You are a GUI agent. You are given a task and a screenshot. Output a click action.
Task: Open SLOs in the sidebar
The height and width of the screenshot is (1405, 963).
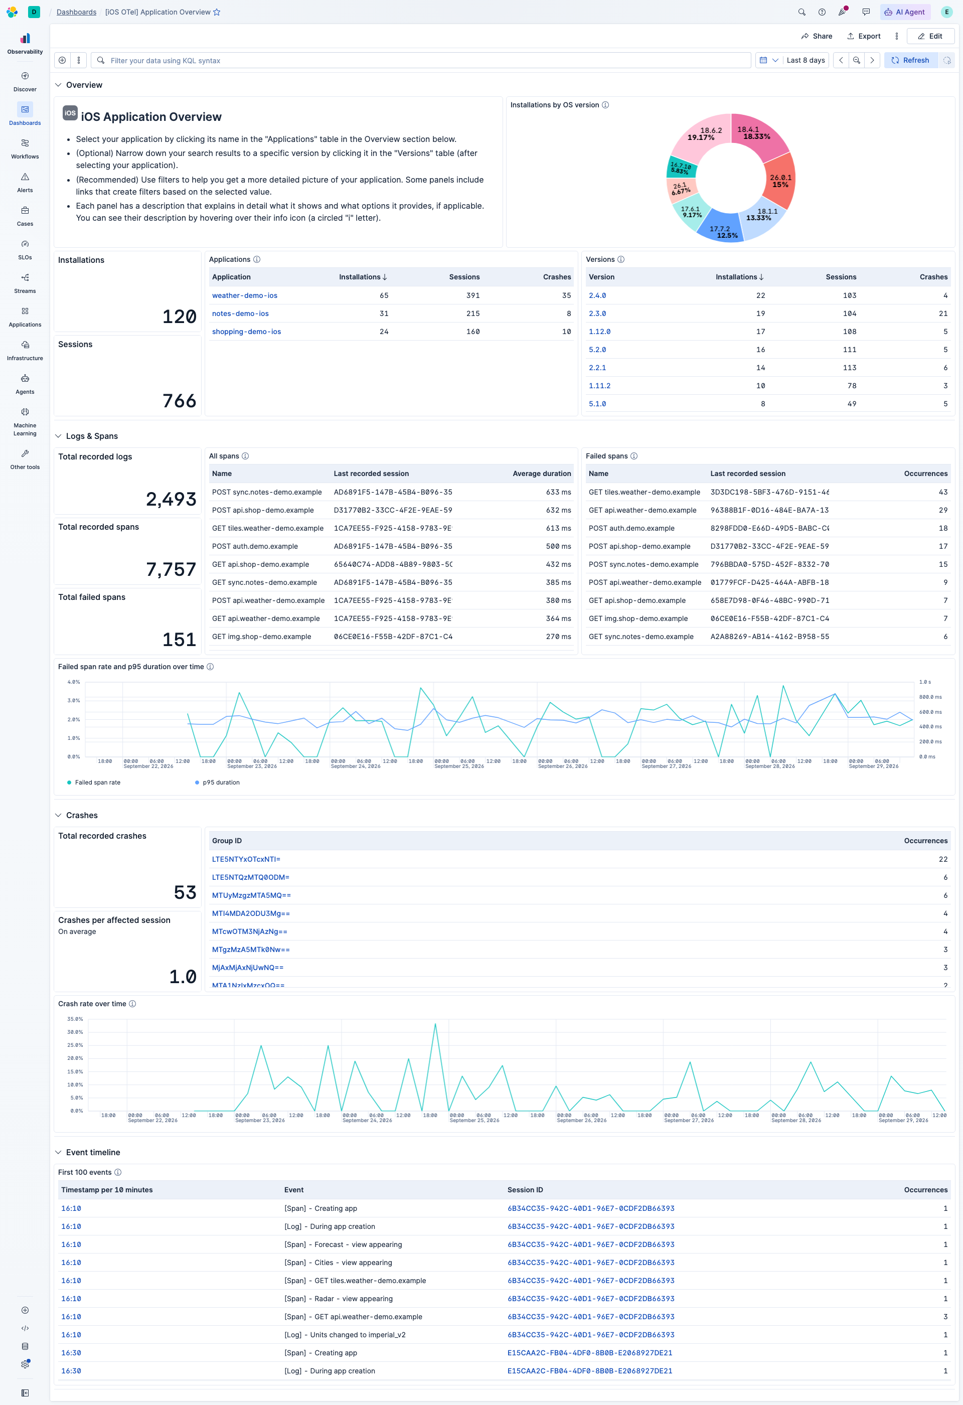click(25, 250)
